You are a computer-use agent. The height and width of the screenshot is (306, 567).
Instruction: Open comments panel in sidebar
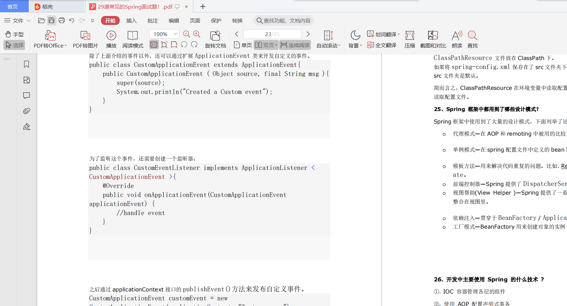click(26, 95)
